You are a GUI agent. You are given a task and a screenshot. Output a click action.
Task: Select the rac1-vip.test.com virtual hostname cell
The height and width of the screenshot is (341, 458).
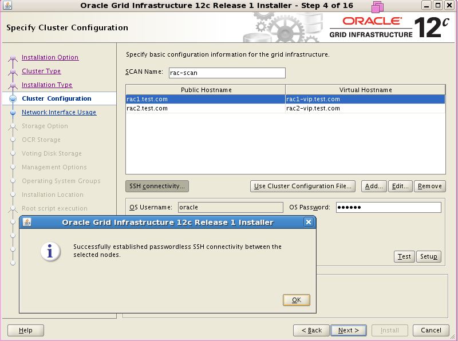point(365,99)
